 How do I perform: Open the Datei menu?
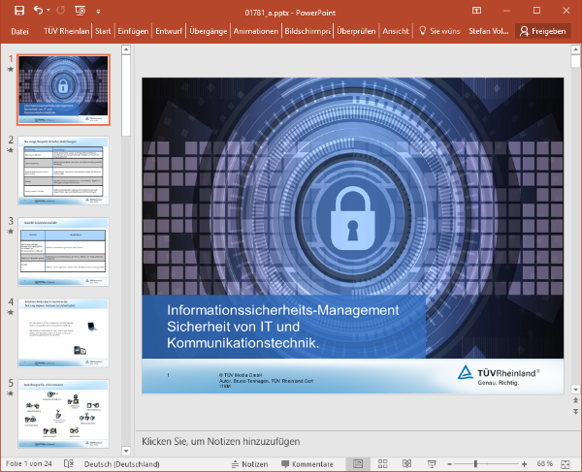tap(19, 31)
